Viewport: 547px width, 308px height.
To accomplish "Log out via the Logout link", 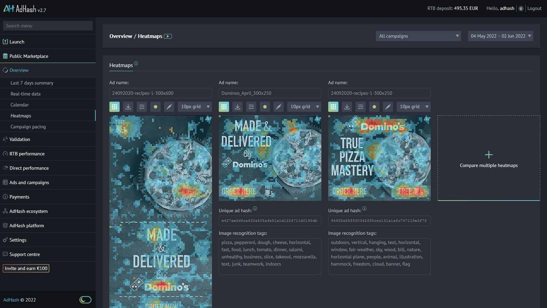I will (x=534, y=8).
